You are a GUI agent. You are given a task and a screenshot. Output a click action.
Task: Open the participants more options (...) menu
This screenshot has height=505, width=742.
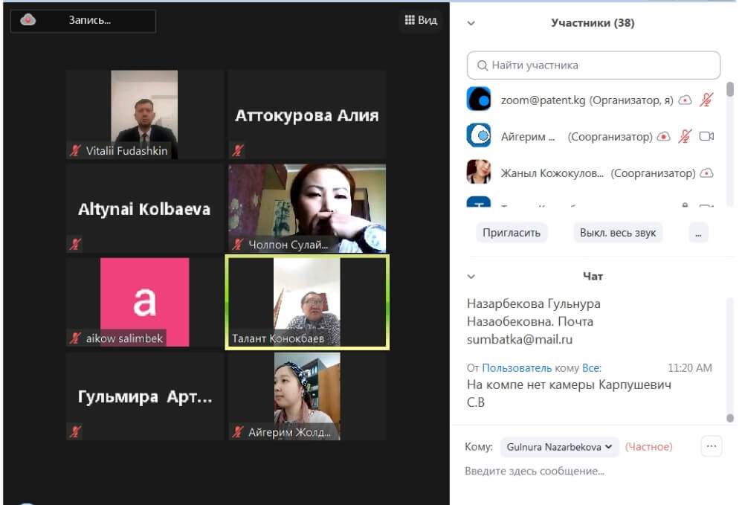698,233
